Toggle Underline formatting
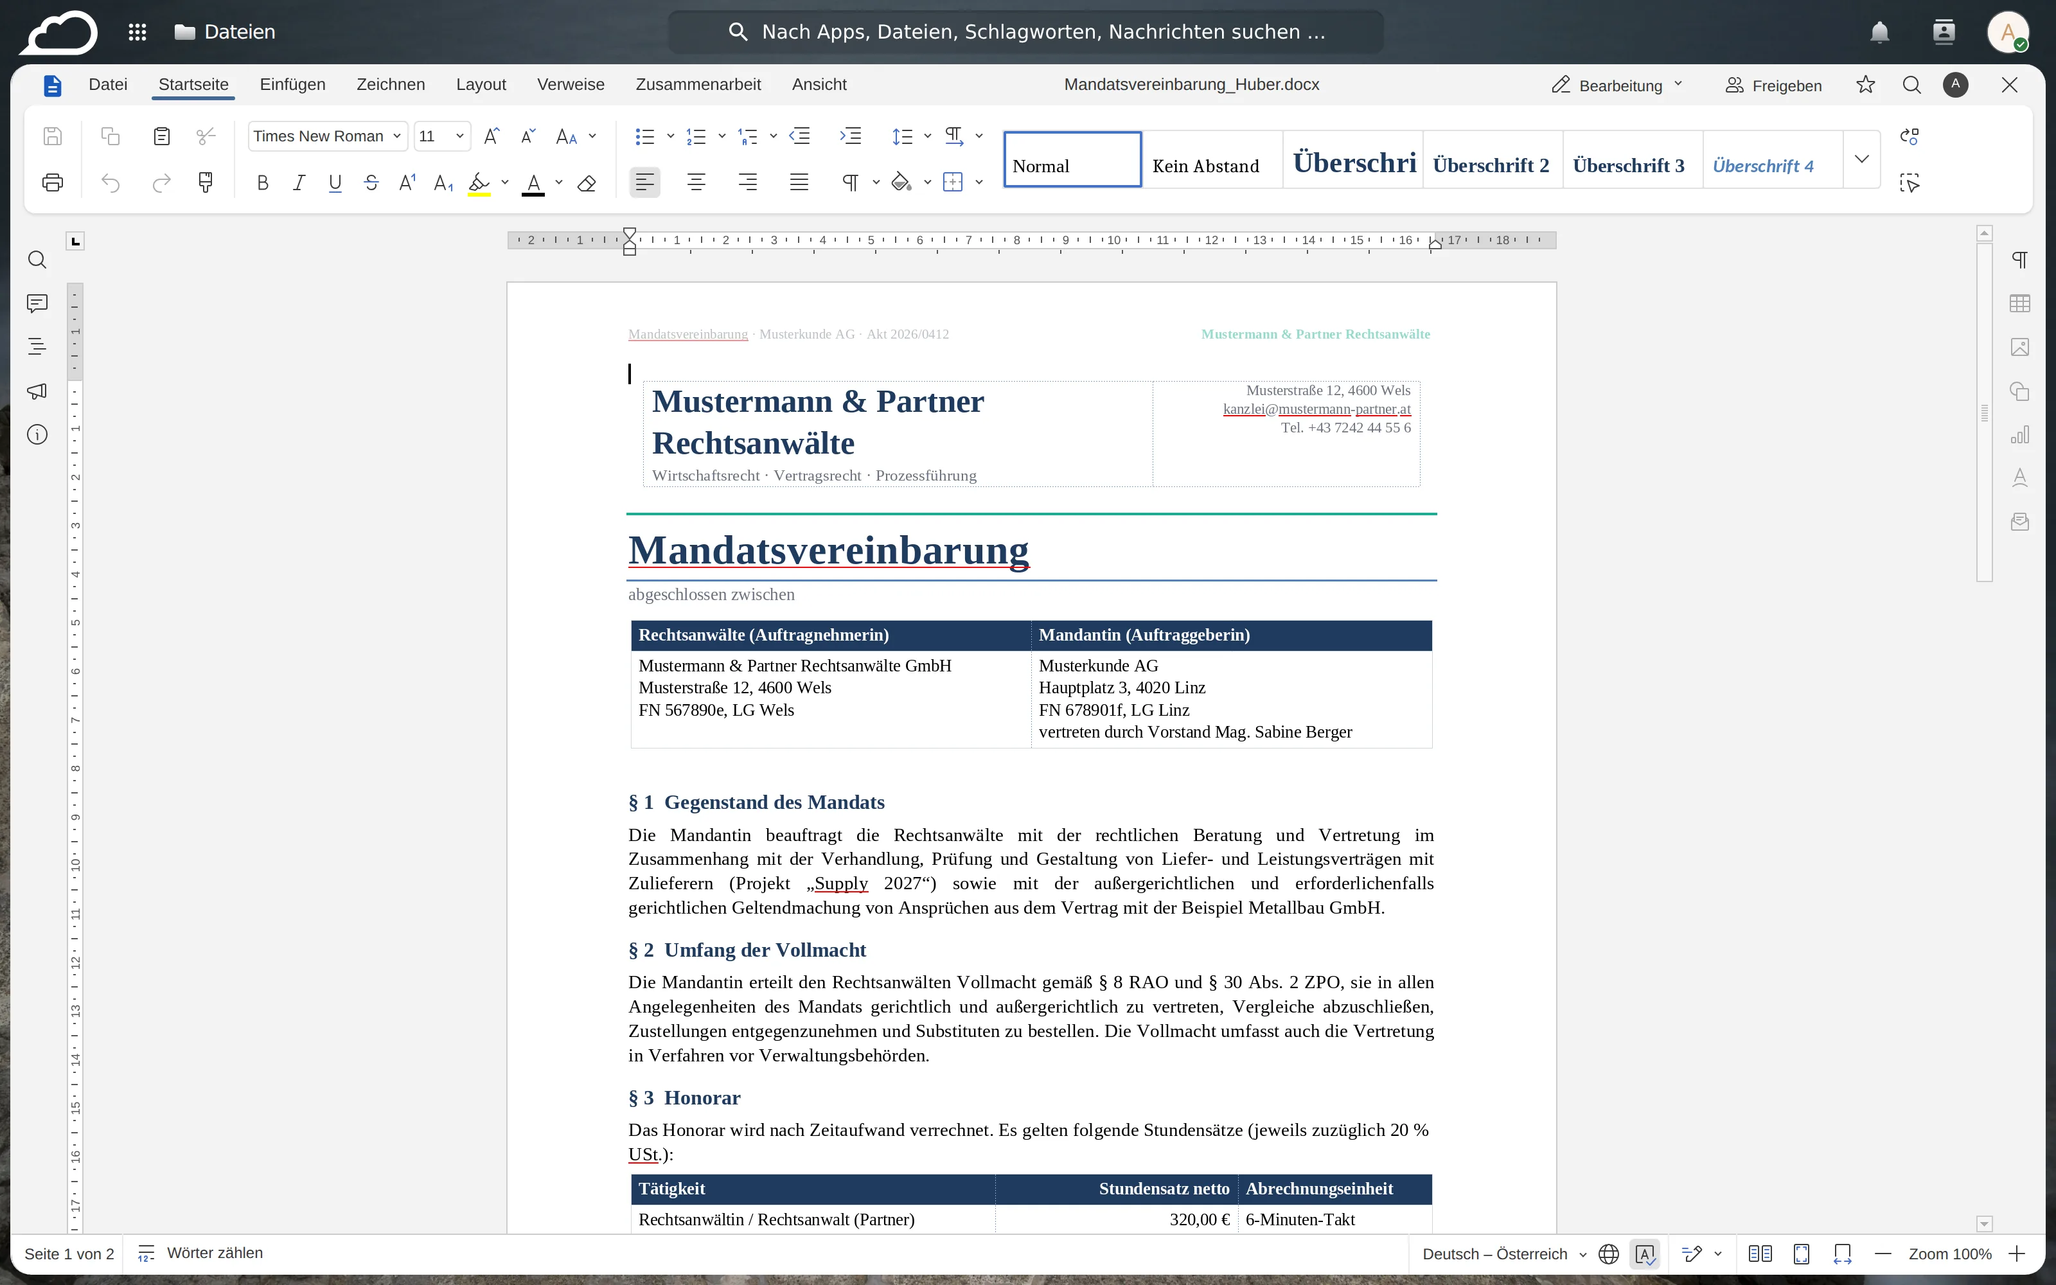The image size is (2056, 1285). click(335, 182)
